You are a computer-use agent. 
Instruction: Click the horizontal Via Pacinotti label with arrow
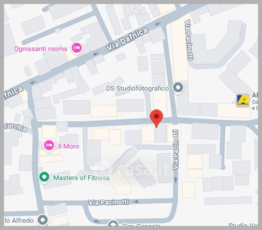[108, 202]
